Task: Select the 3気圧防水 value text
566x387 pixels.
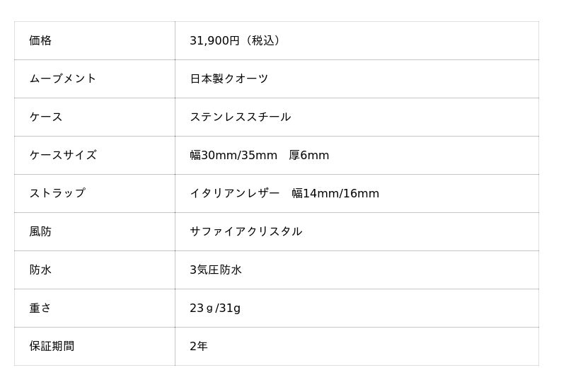Action: point(216,270)
